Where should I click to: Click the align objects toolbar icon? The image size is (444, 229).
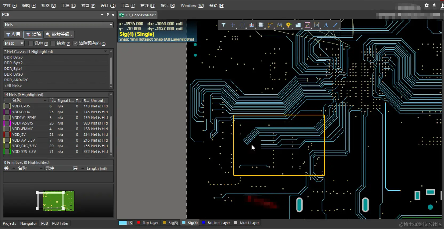pyautogui.click(x=251, y=25)
